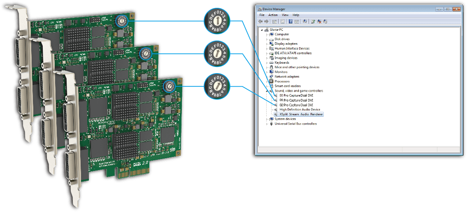This screenshot has width=467, height=212.
Task: Expand the Network adapters category
Action: tap(267, 77)
